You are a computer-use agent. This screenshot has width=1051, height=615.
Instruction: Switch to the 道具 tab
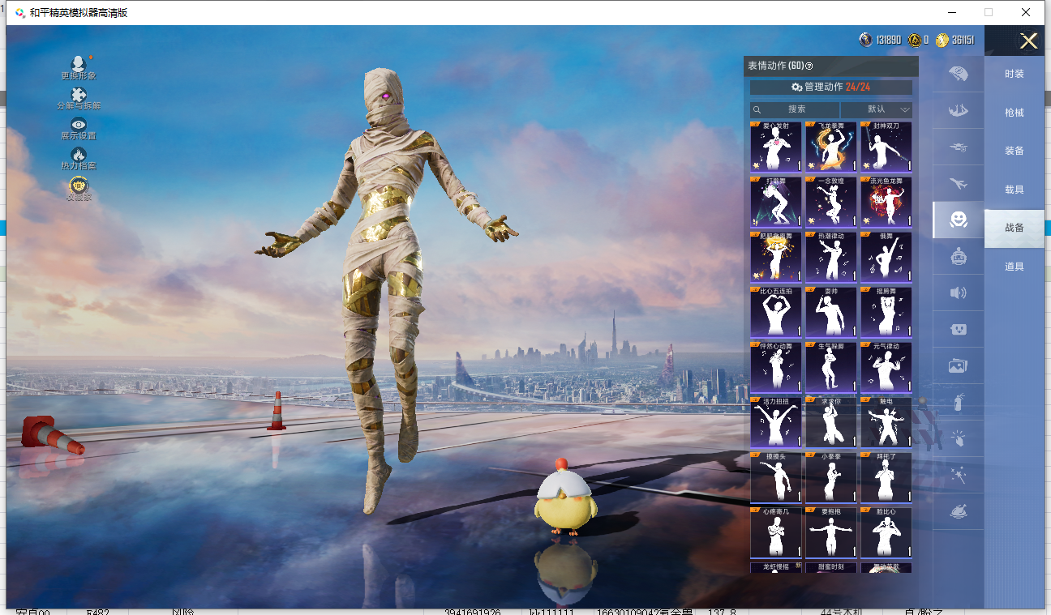point(1015,267)
